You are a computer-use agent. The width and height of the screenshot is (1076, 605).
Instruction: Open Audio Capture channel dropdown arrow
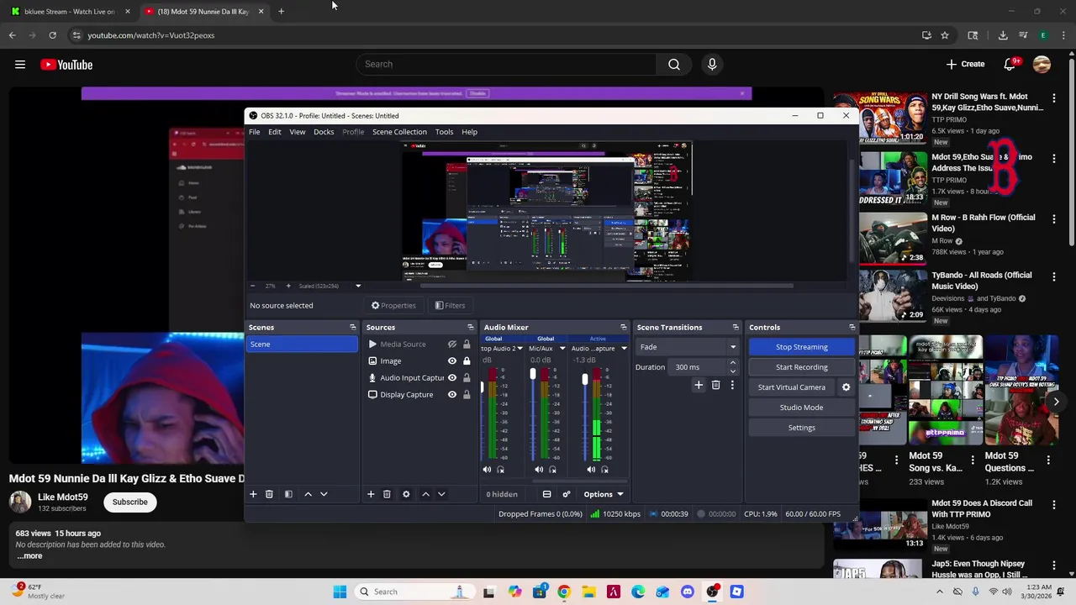pyautogui.click(x=624, y=348)
